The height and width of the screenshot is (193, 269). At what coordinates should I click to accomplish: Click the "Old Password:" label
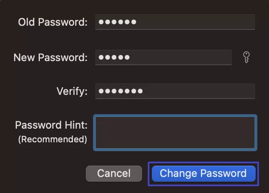(52, 22)
